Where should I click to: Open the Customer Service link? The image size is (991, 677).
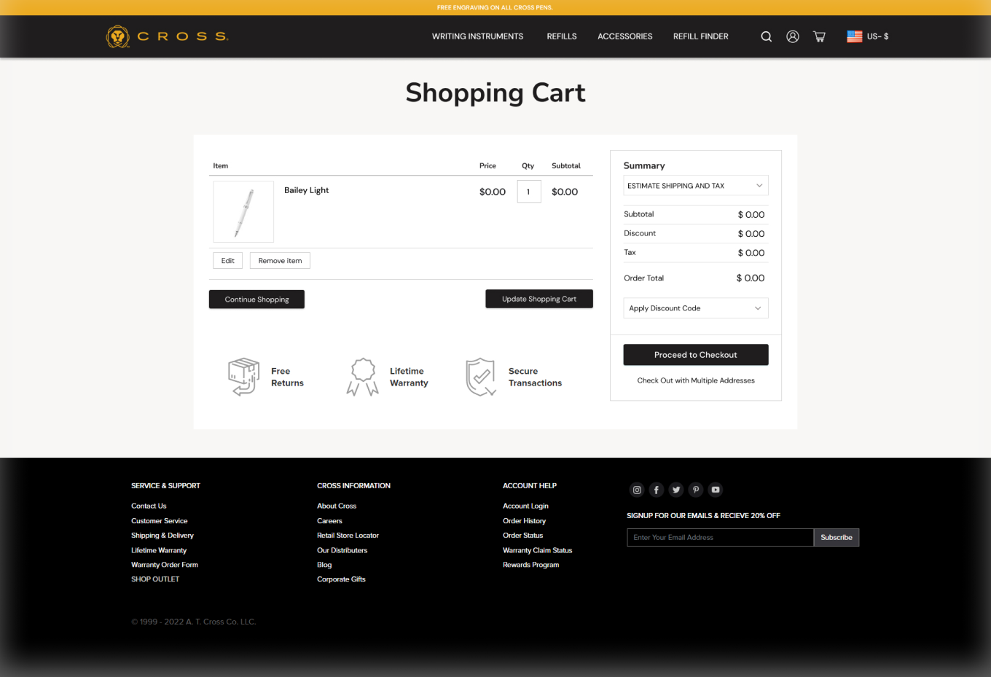pos(160,521)
